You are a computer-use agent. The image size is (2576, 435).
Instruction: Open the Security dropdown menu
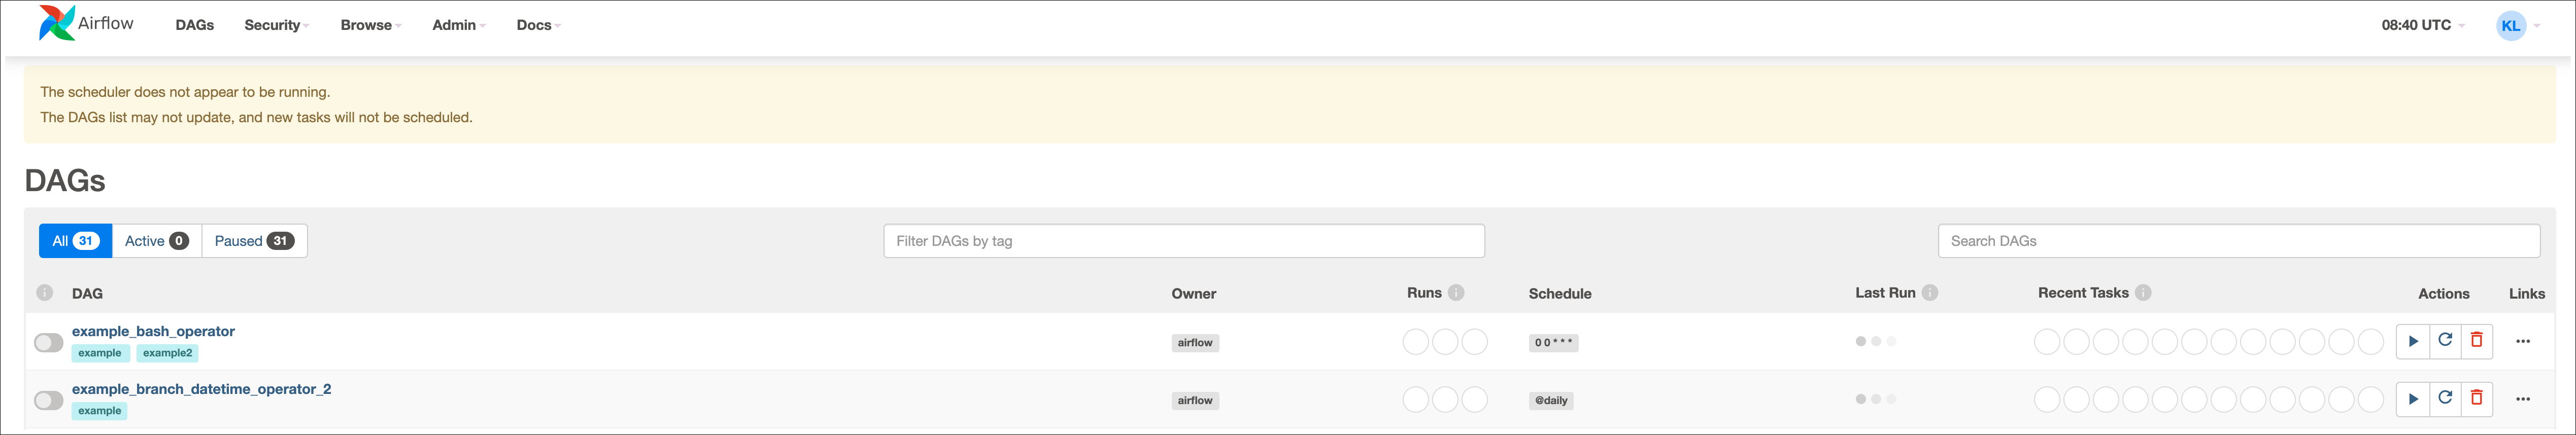[276, 25]
